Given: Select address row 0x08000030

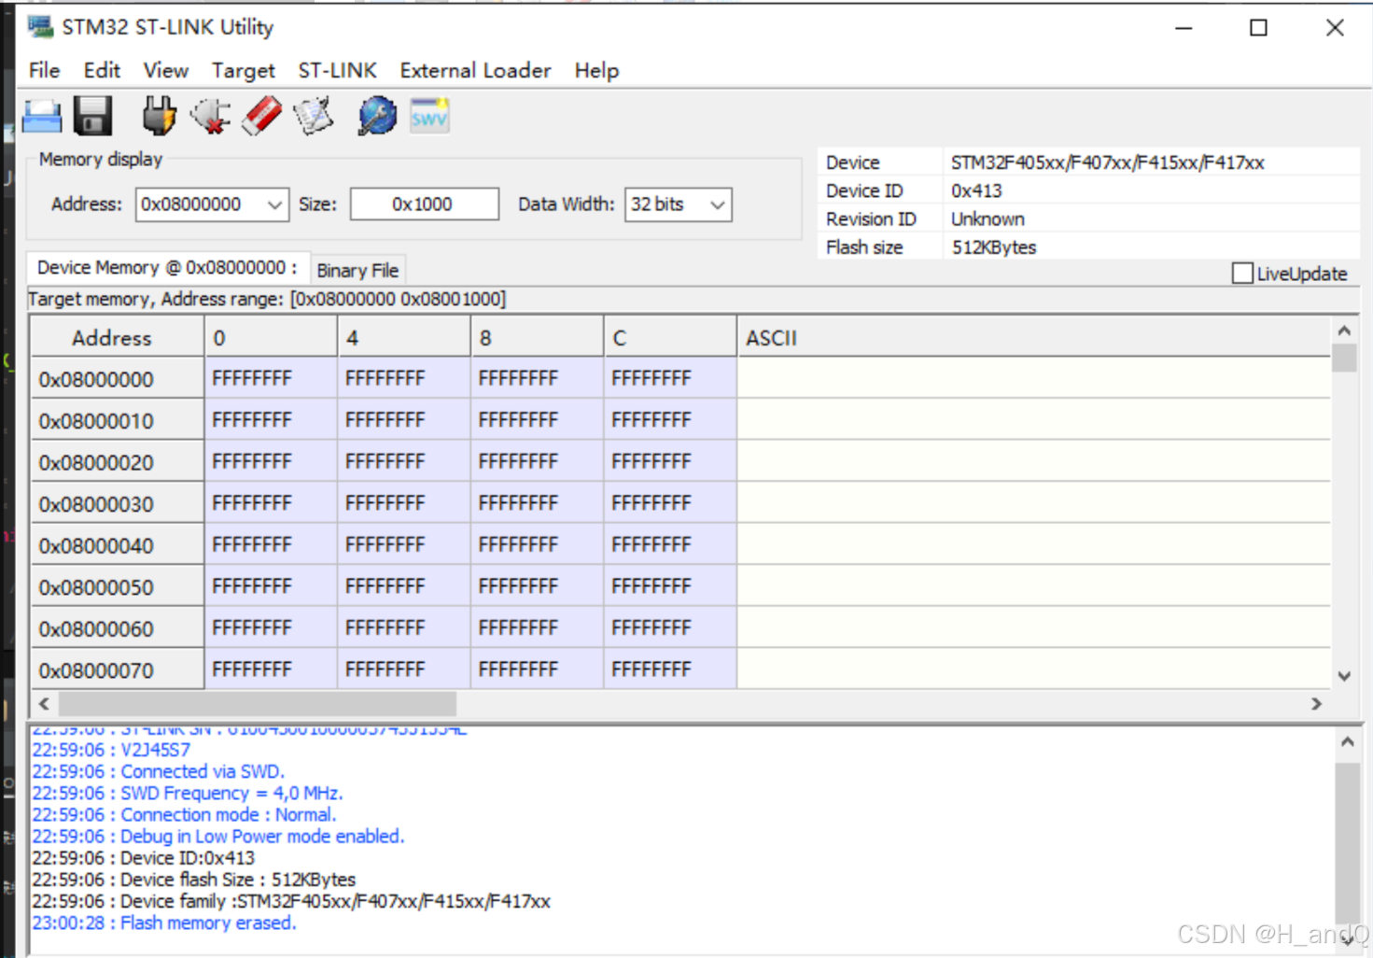Looking at the screenshot, I should [117, 504].
